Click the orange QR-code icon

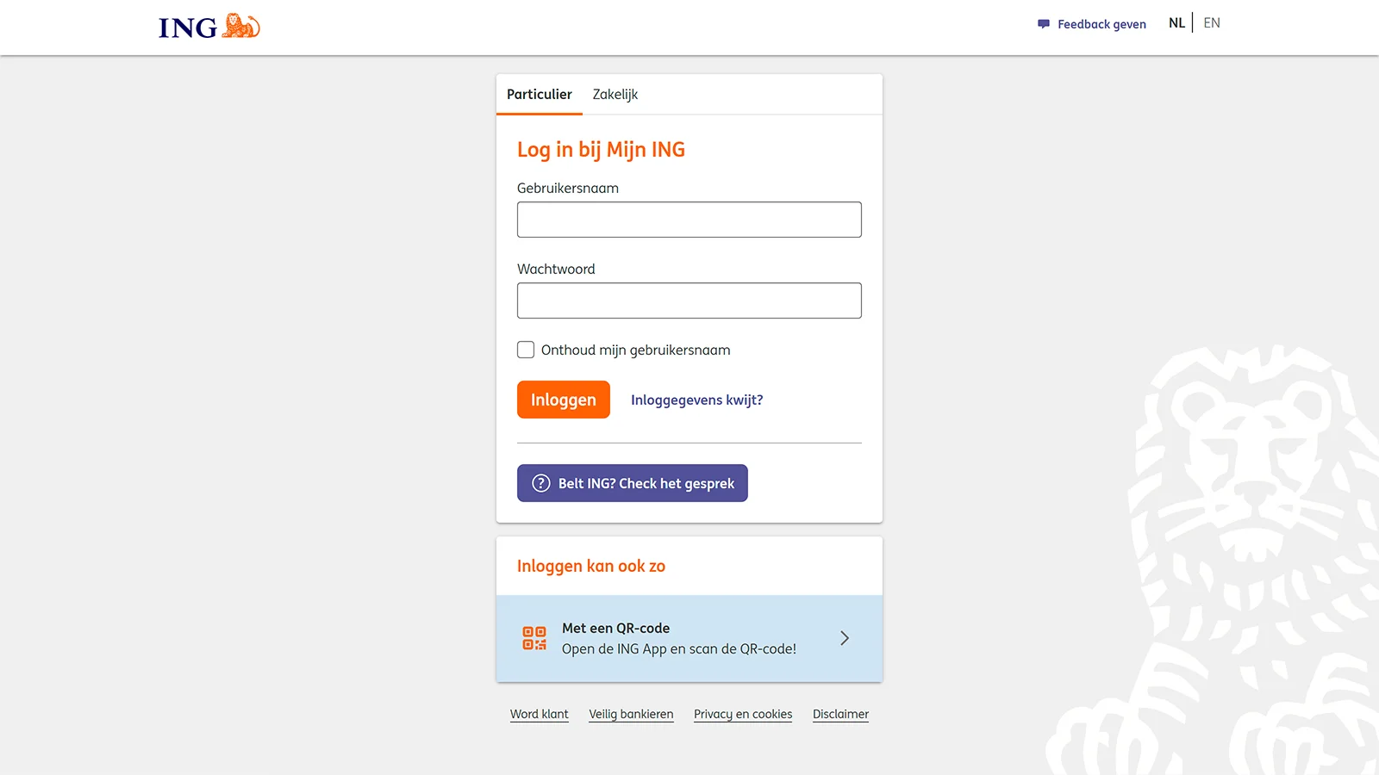534,637
